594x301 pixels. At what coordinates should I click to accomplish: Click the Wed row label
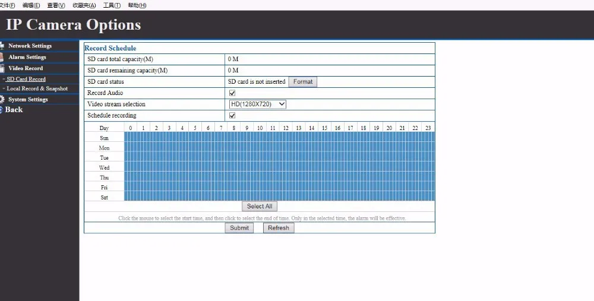[104, 168]
